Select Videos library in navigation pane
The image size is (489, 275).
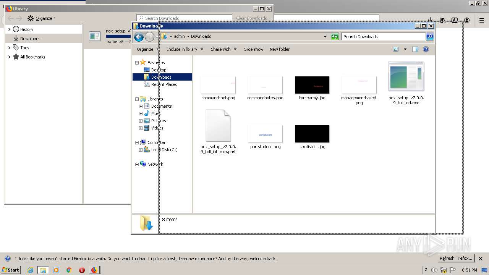coord(157,128)
